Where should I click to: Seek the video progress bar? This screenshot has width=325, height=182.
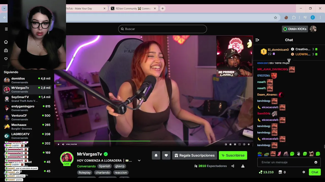pyautogui.click(x=153, y=141)
